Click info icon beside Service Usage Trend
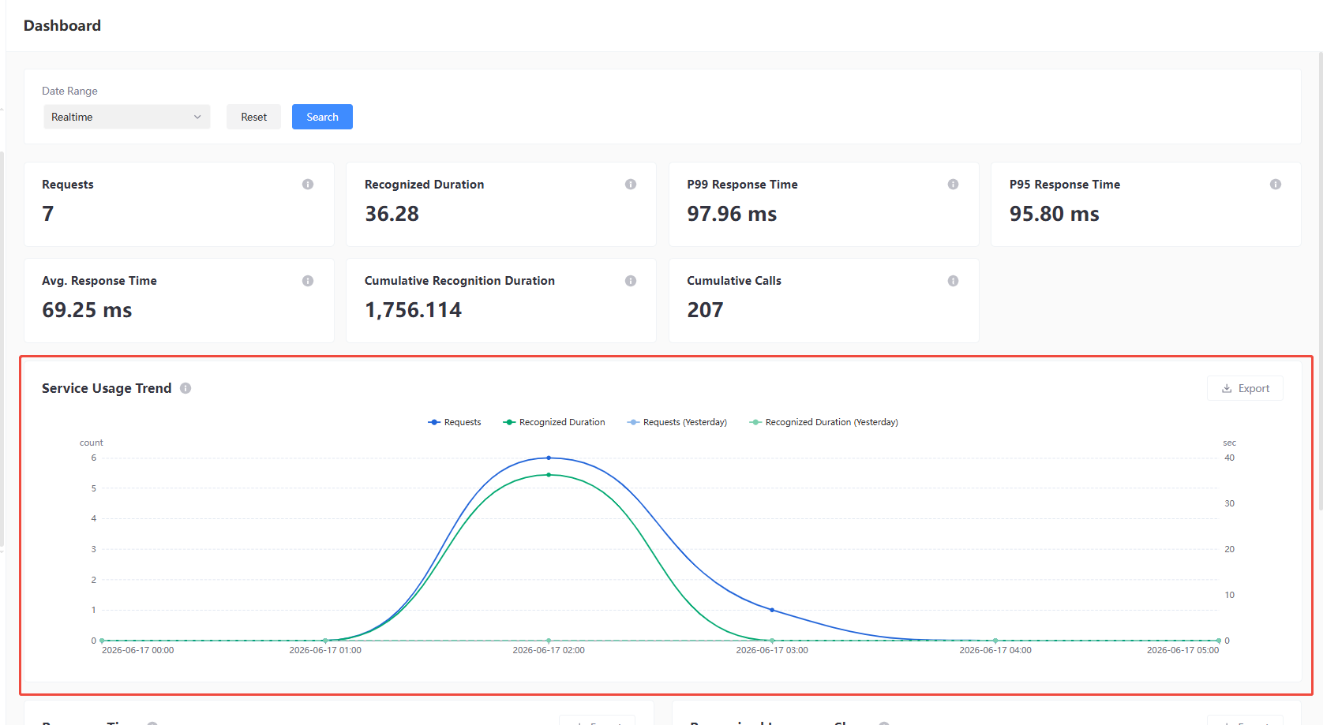The image size is (1323, 725). coord(186,388)
